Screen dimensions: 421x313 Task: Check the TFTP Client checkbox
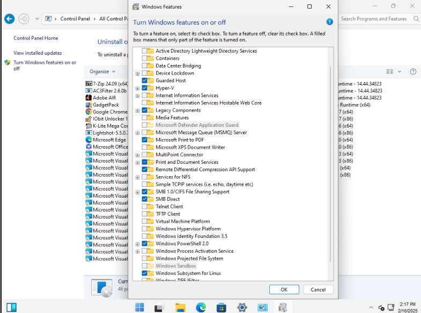(x=144, y=214)
